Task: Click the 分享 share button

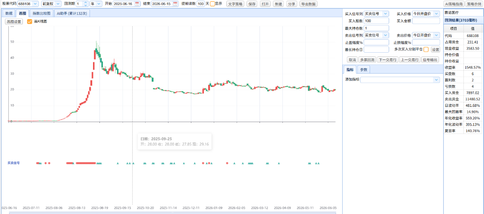Action: click(x=291, y=4)
